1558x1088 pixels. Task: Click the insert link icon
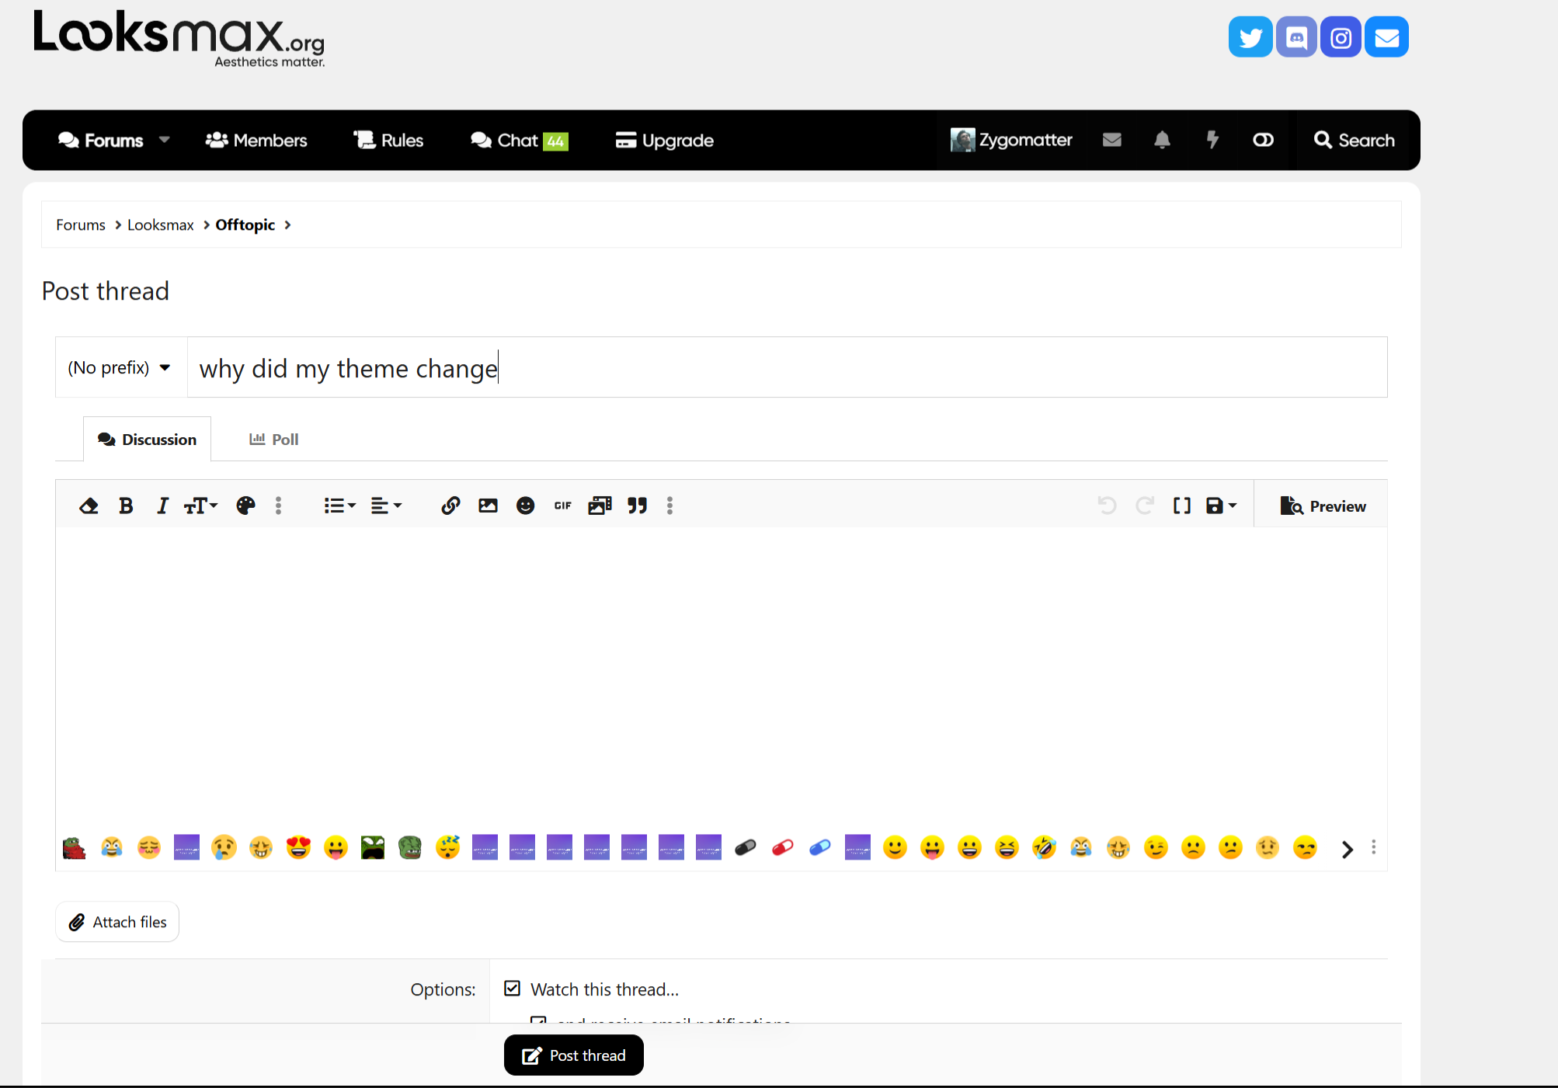click(x=450, y=506)
